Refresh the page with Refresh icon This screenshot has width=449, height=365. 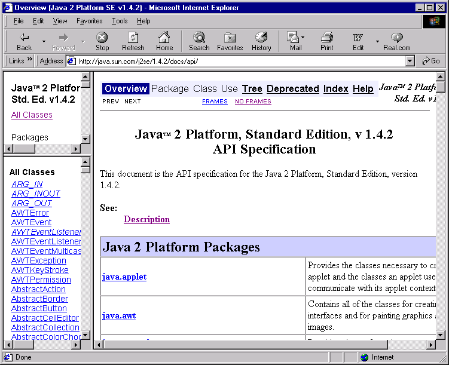(x=133, y=38)
